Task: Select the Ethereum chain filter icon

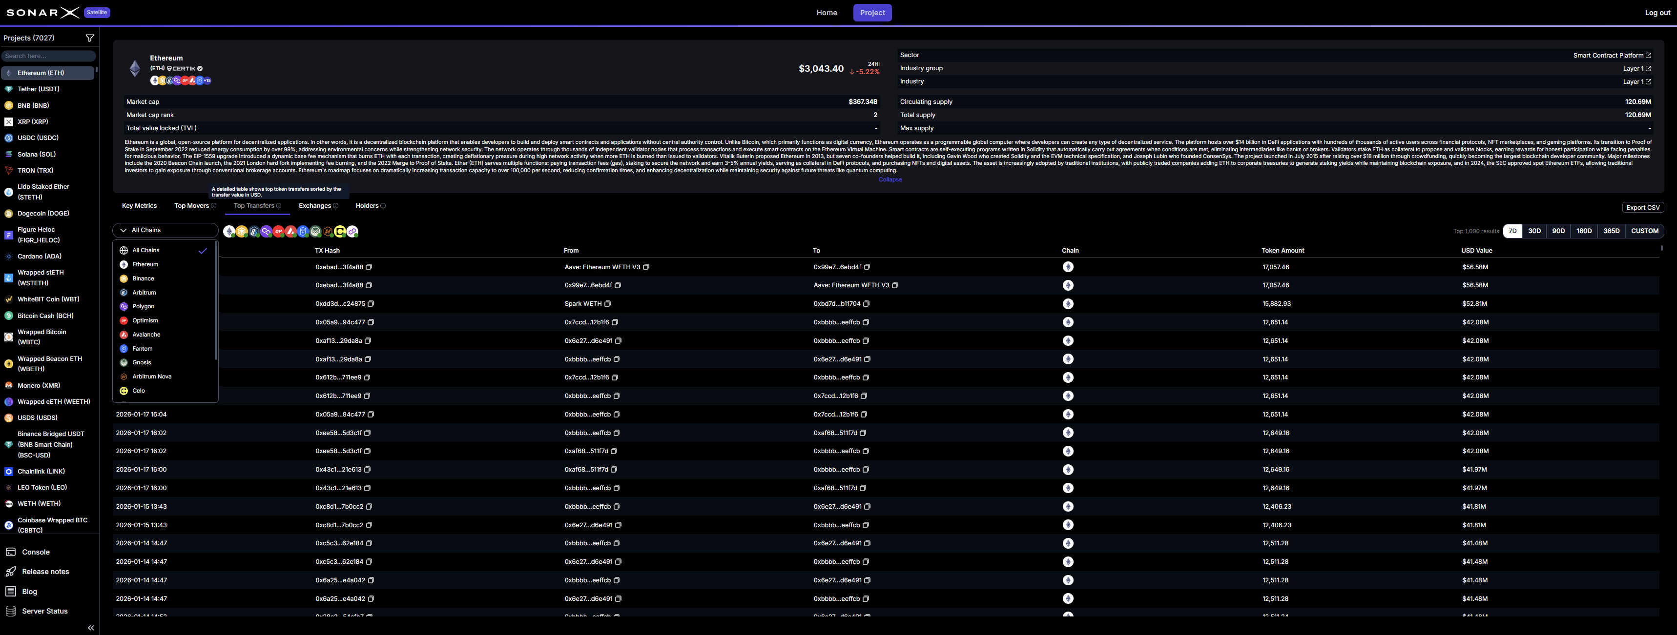Action: 228,231
